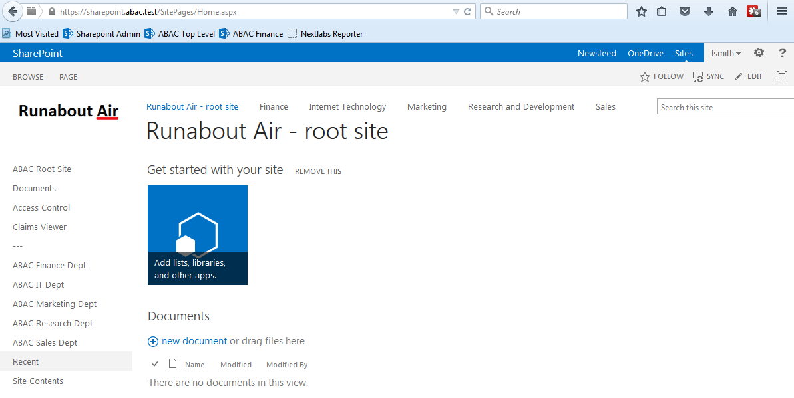Sync the site with the SYNC icon

click(x=708, y=76)
